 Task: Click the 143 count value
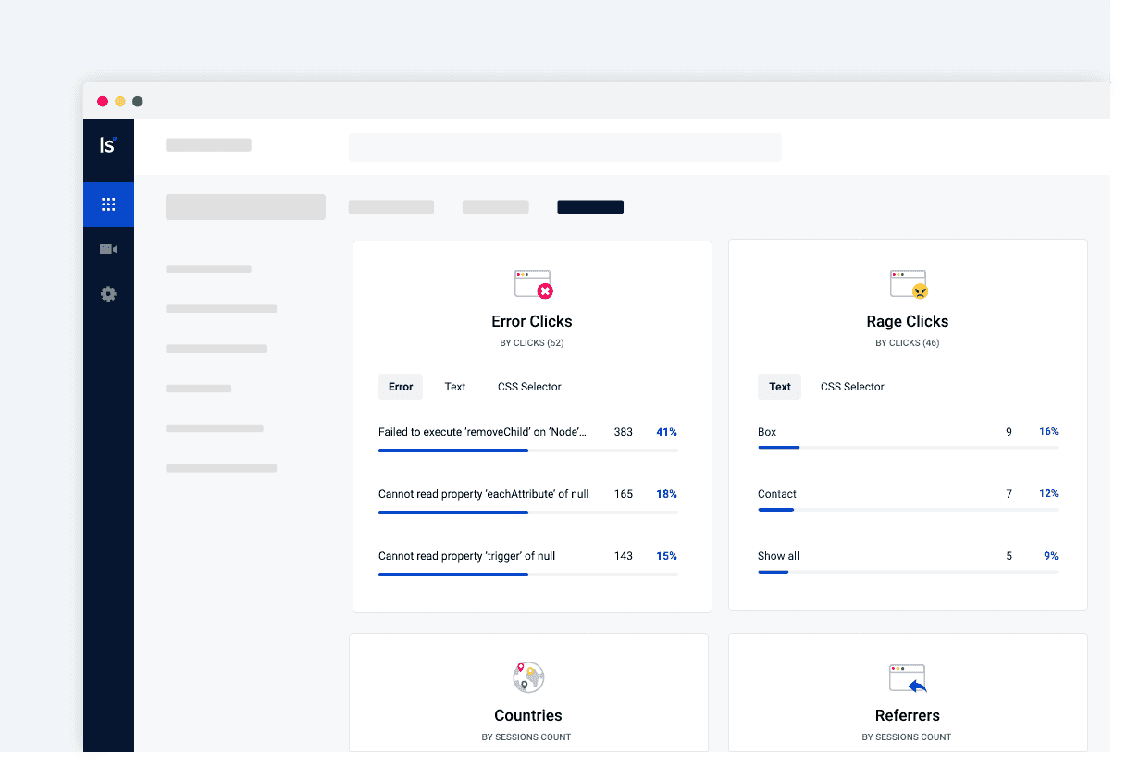pos(624,556)
